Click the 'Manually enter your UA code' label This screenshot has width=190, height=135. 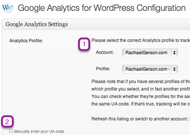[39, 131]
